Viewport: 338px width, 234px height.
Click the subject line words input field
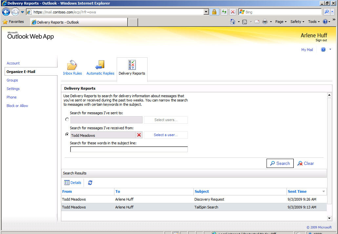point(129,149)
